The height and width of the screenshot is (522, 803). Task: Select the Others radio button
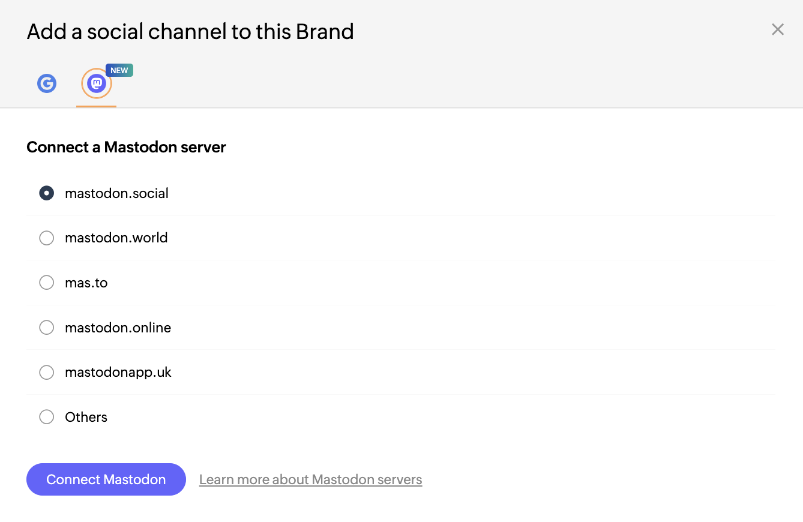tap(47, 417)
